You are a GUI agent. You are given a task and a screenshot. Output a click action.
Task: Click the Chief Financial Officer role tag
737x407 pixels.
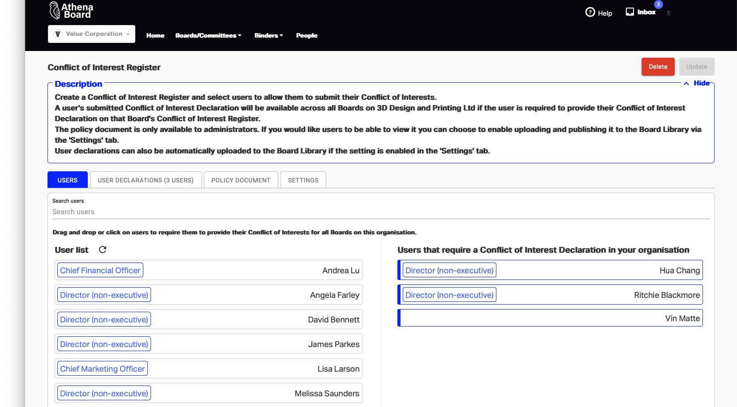[100, 270]
